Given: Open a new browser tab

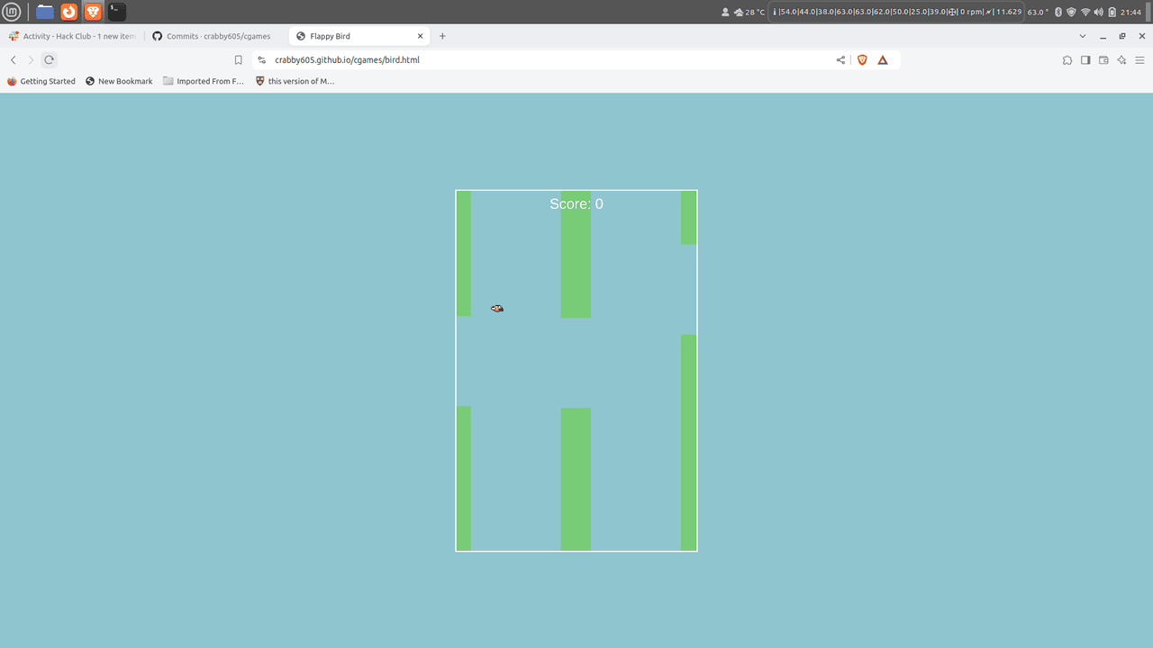Looking at the screenshot, I should tap(442, 36).
